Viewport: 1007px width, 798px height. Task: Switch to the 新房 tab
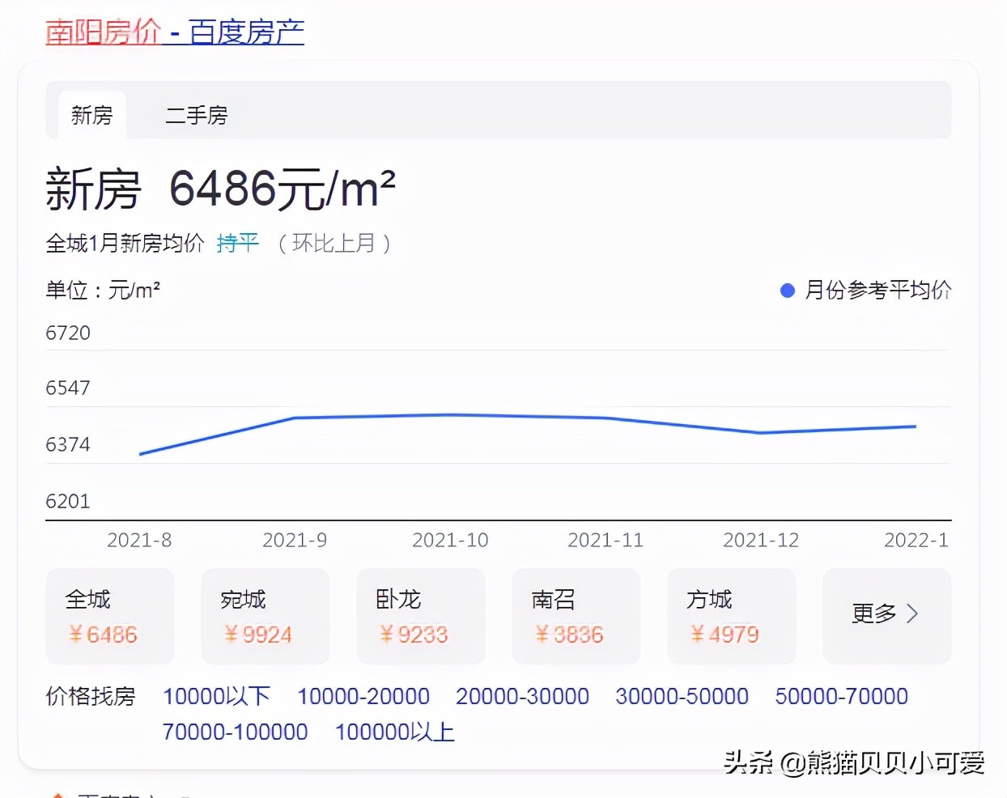[91, 116]
